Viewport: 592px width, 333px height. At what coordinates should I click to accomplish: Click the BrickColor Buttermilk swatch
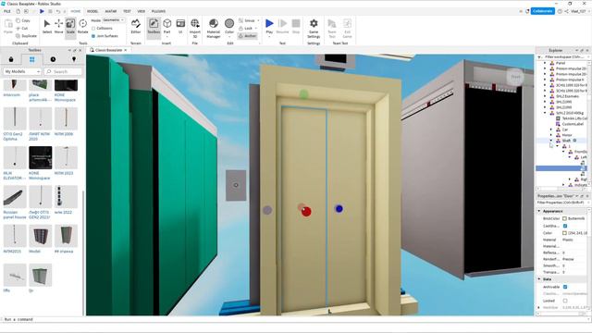564,218
